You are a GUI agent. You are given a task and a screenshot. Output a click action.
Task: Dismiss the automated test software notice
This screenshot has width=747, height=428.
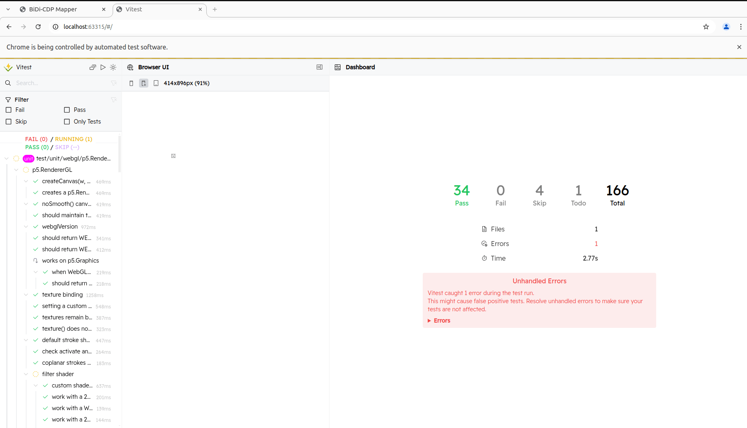pos(739,47)
